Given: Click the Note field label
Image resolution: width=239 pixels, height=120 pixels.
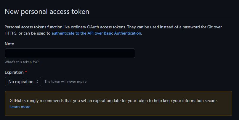Looking at the screenshot, I should (9, 44).
